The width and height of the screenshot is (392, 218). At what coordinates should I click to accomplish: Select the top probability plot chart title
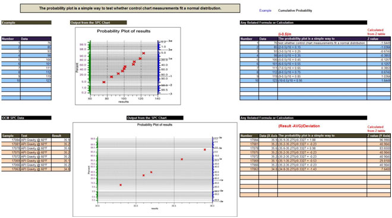[x=124, y=31]
